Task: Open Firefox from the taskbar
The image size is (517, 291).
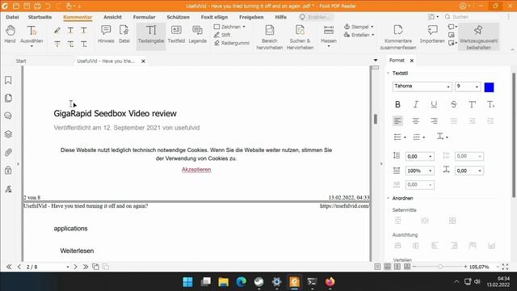Action: (x=330, y=282)
